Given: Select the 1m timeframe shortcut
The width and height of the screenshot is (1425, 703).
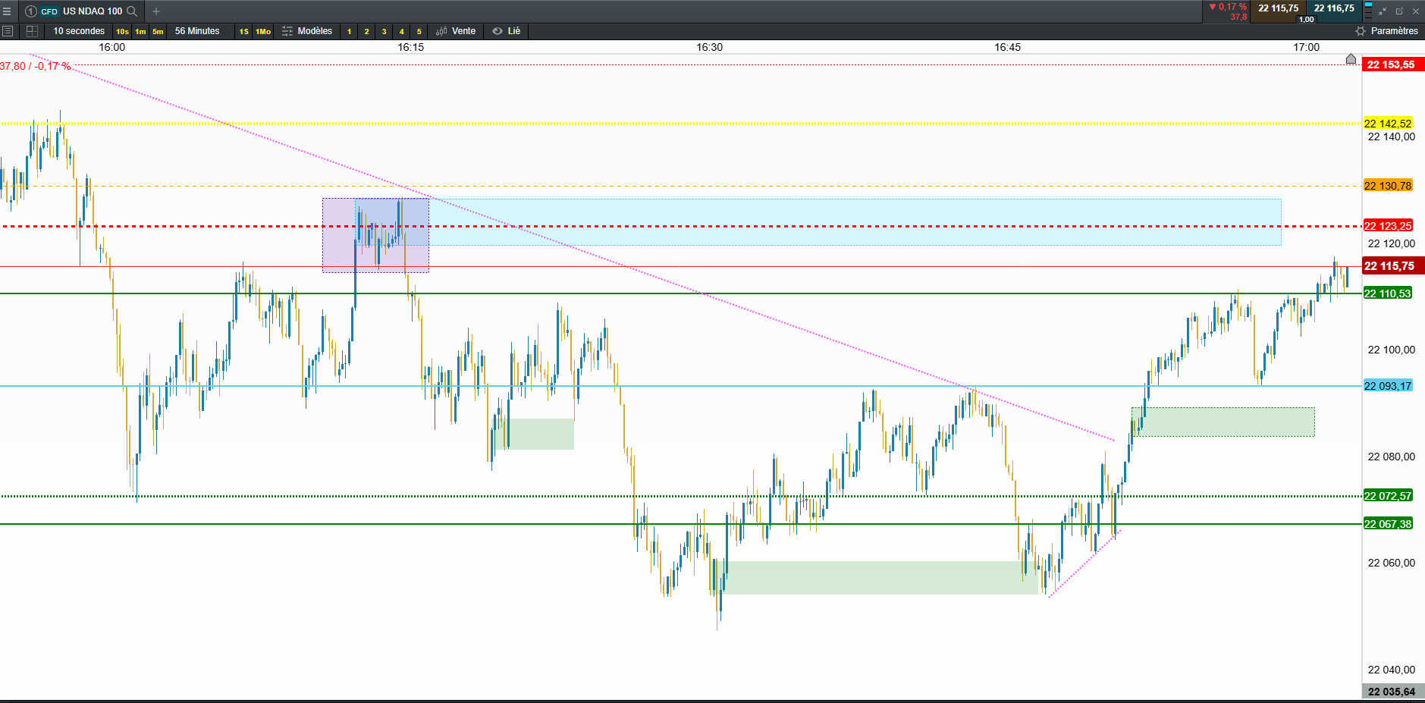Looking at the screenshot, I should click(140, 31).
